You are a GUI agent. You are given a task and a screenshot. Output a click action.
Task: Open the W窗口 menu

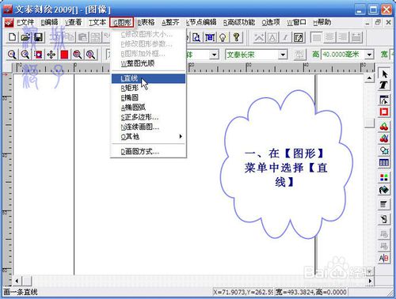pos(296,23)
